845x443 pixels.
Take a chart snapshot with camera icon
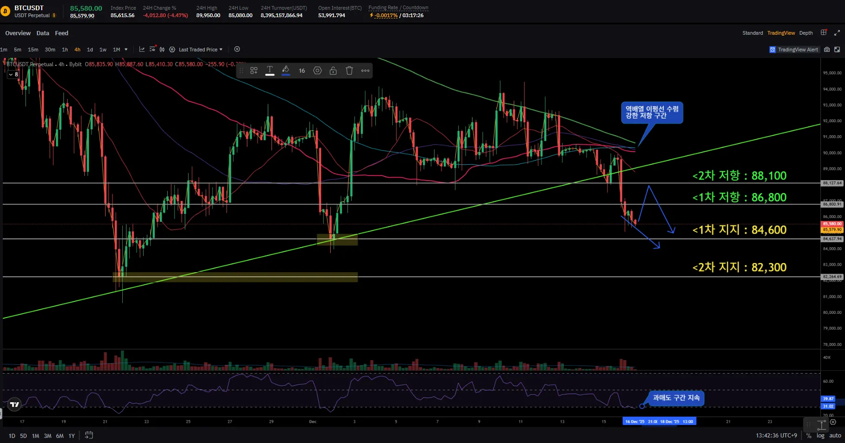pos(827,50)
